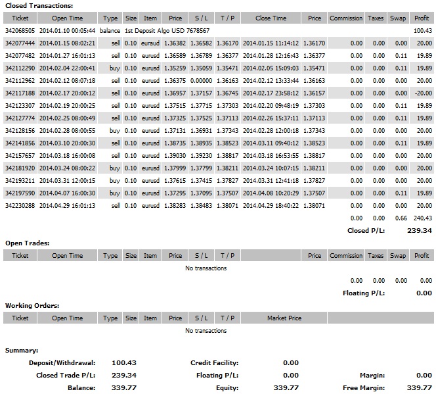This screenshot has width=436, height=394.
Task: Click the Closed Transactions Ticket column header
Action: point(20,18)
